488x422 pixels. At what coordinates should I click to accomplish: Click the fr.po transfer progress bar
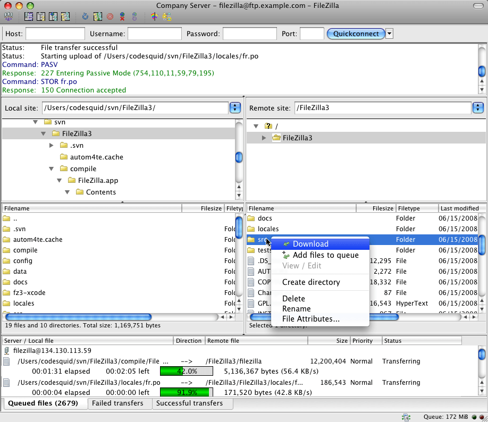pos(186,392)
